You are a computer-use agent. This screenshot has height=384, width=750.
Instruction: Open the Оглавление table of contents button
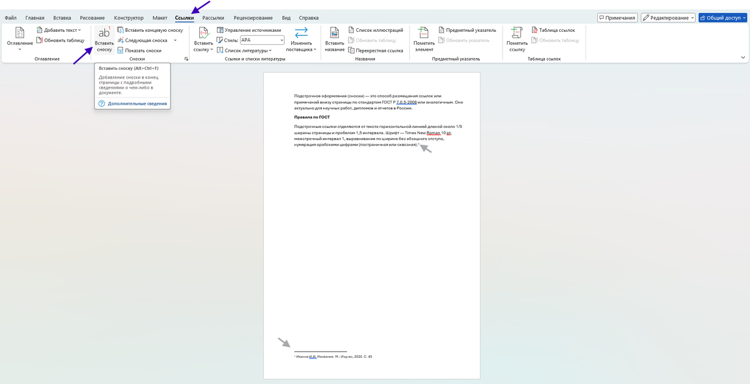(x=20, y=39)
